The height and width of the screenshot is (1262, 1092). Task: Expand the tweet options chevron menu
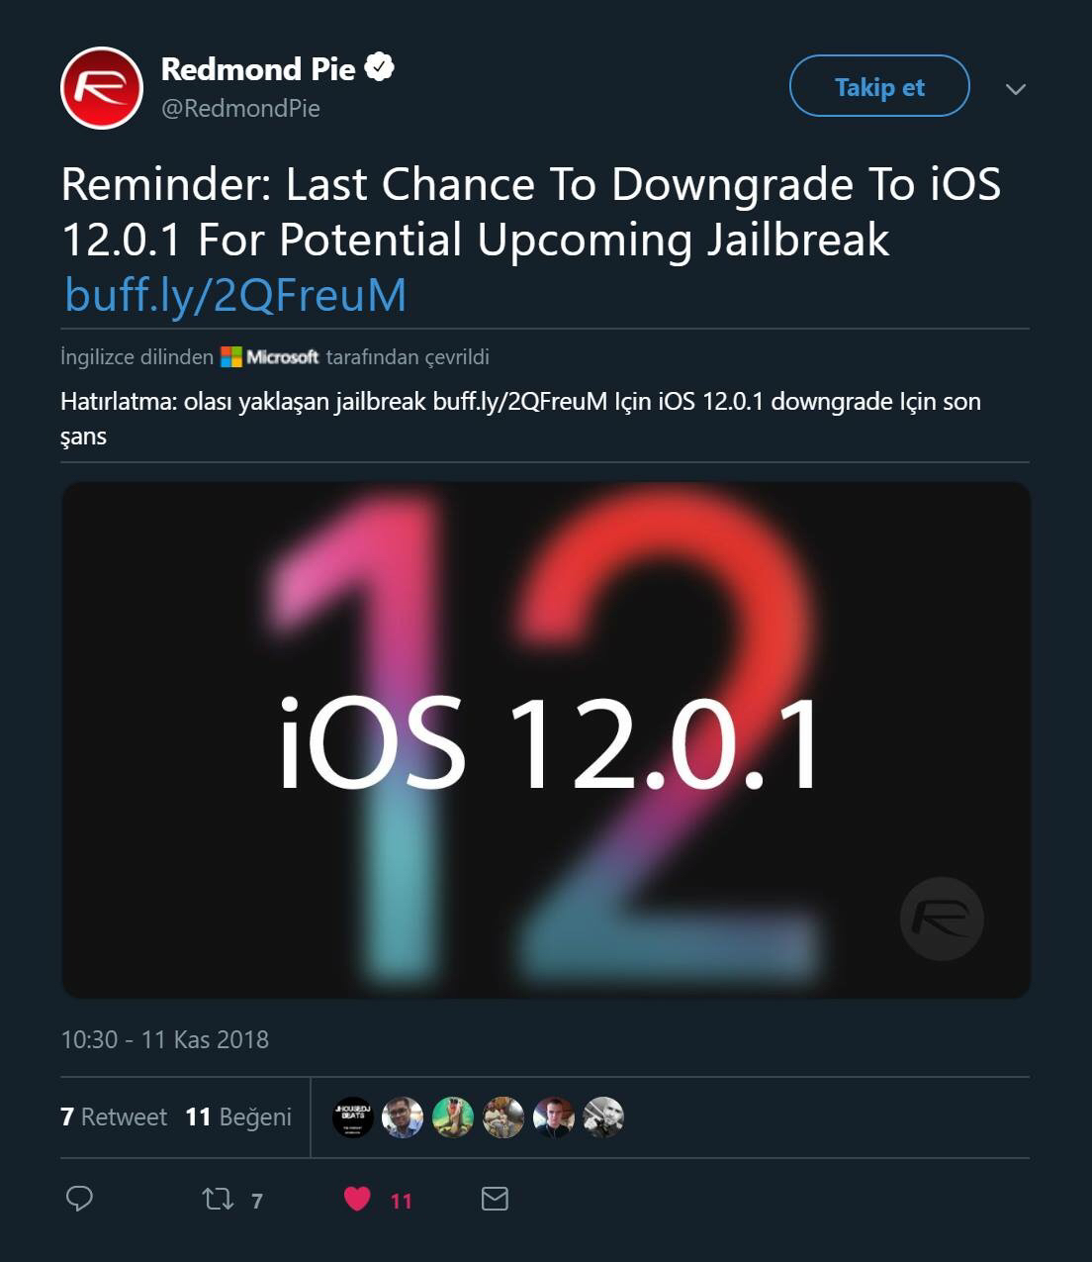[1015, 89]
